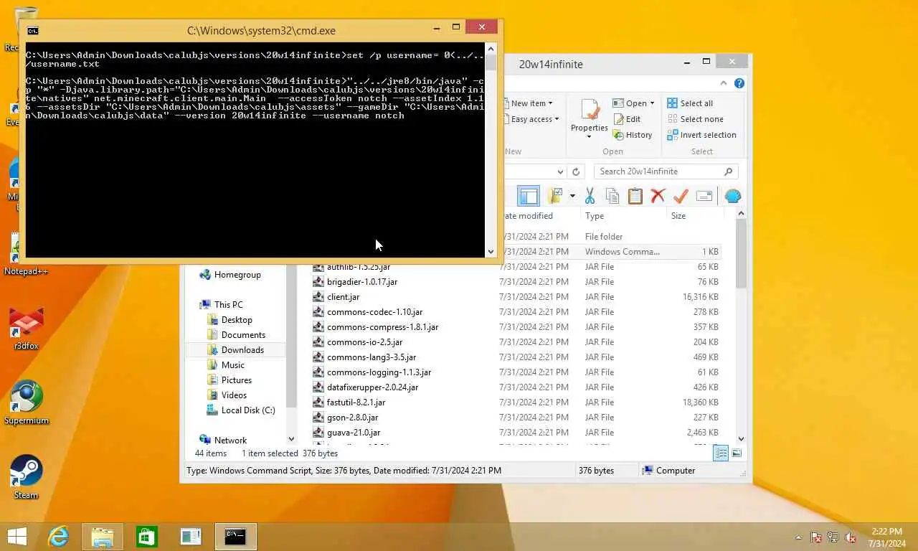Open Desktop in the navigation pane

click(x=237, y=320)
